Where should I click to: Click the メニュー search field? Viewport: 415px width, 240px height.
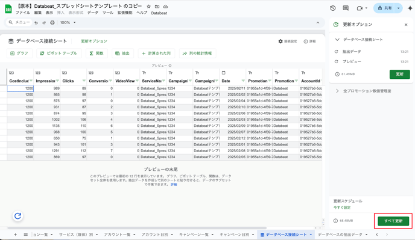[x=19, y=23]
